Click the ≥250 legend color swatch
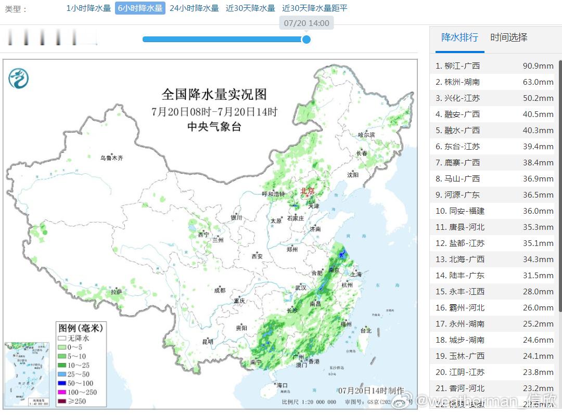The width and height of the screenshot is (562, 415). point(61,401)
